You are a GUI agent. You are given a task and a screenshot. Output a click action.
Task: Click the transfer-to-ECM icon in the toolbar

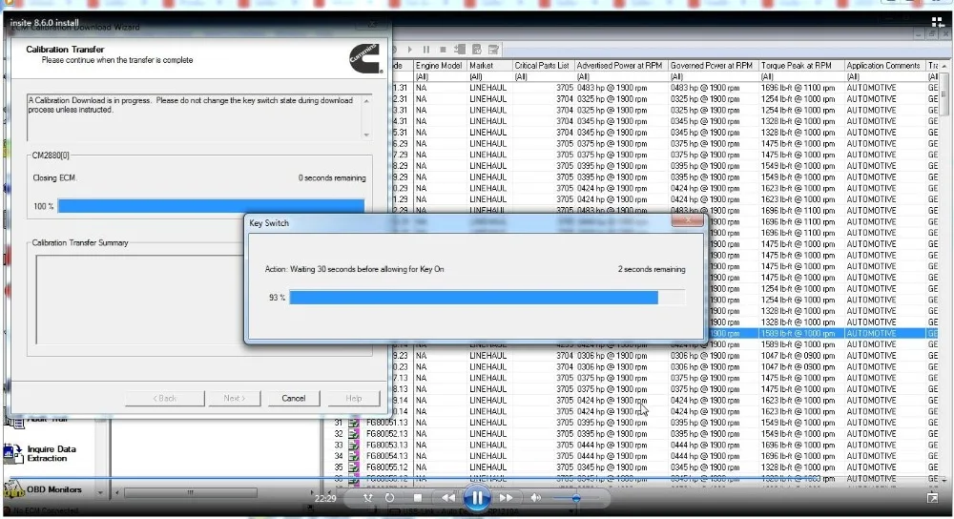click(460, 50)
